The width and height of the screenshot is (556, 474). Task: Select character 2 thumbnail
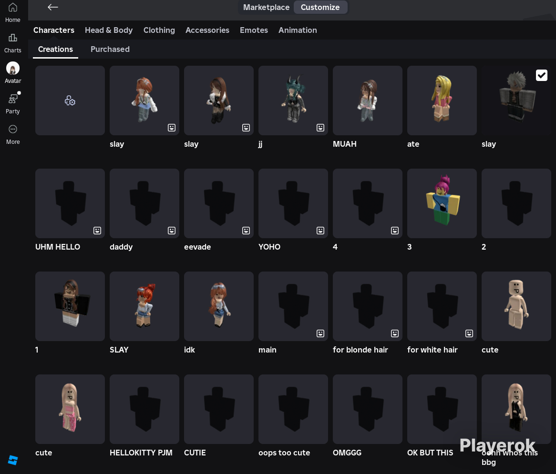tap(516, 203)
